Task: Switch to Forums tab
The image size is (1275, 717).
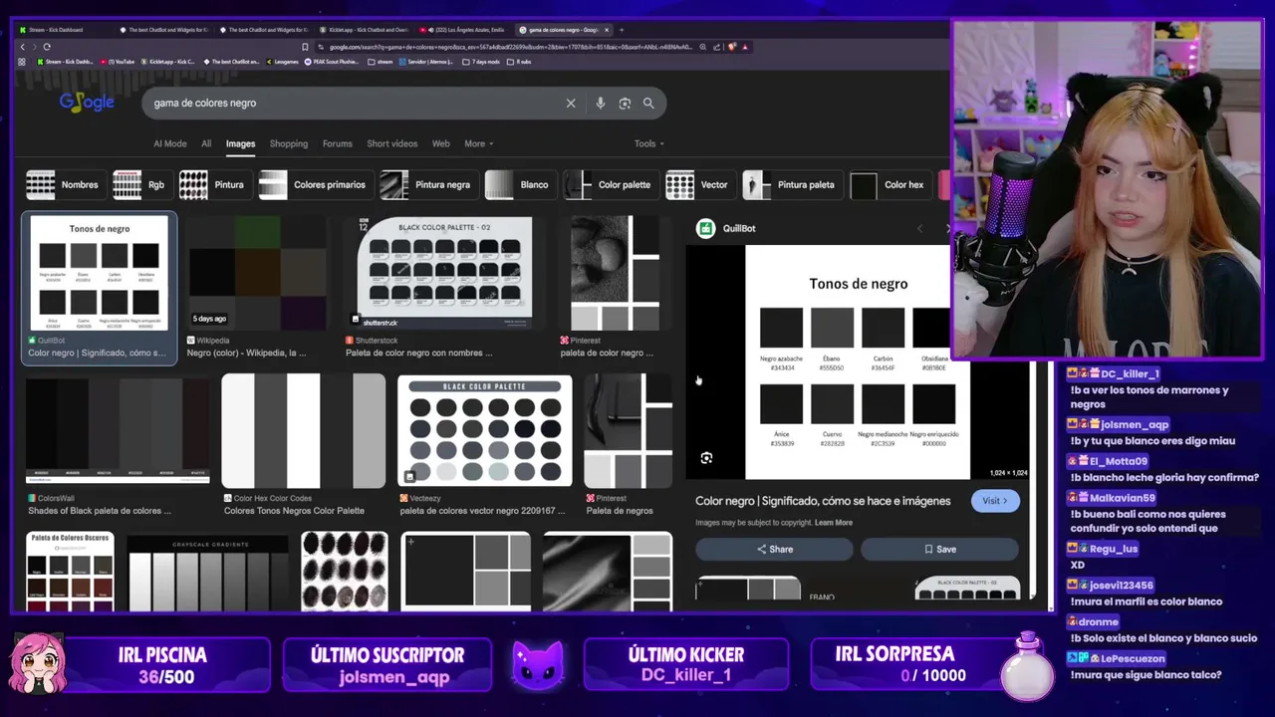Action: pyautogui.click(x=337, y=143)
